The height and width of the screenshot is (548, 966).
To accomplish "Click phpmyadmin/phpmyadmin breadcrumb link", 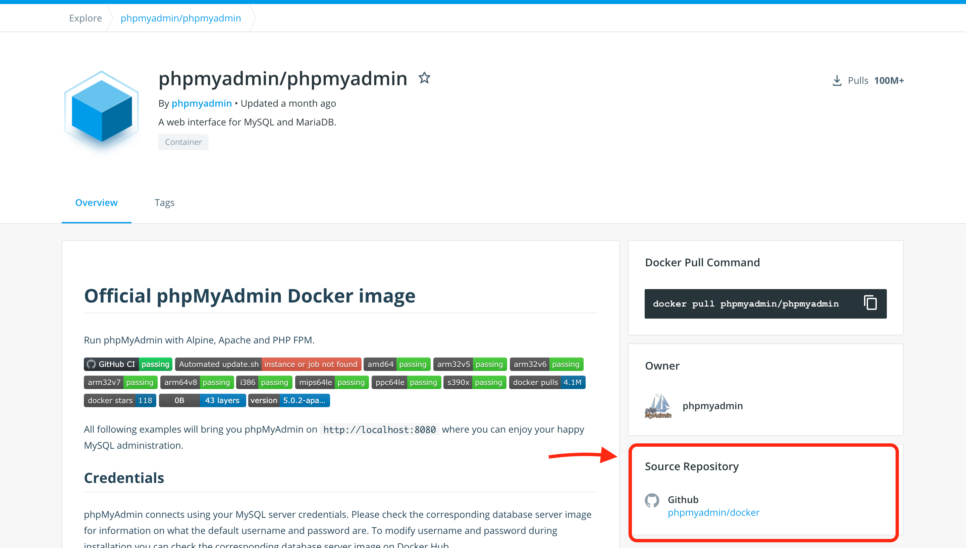I will point(181,18).
